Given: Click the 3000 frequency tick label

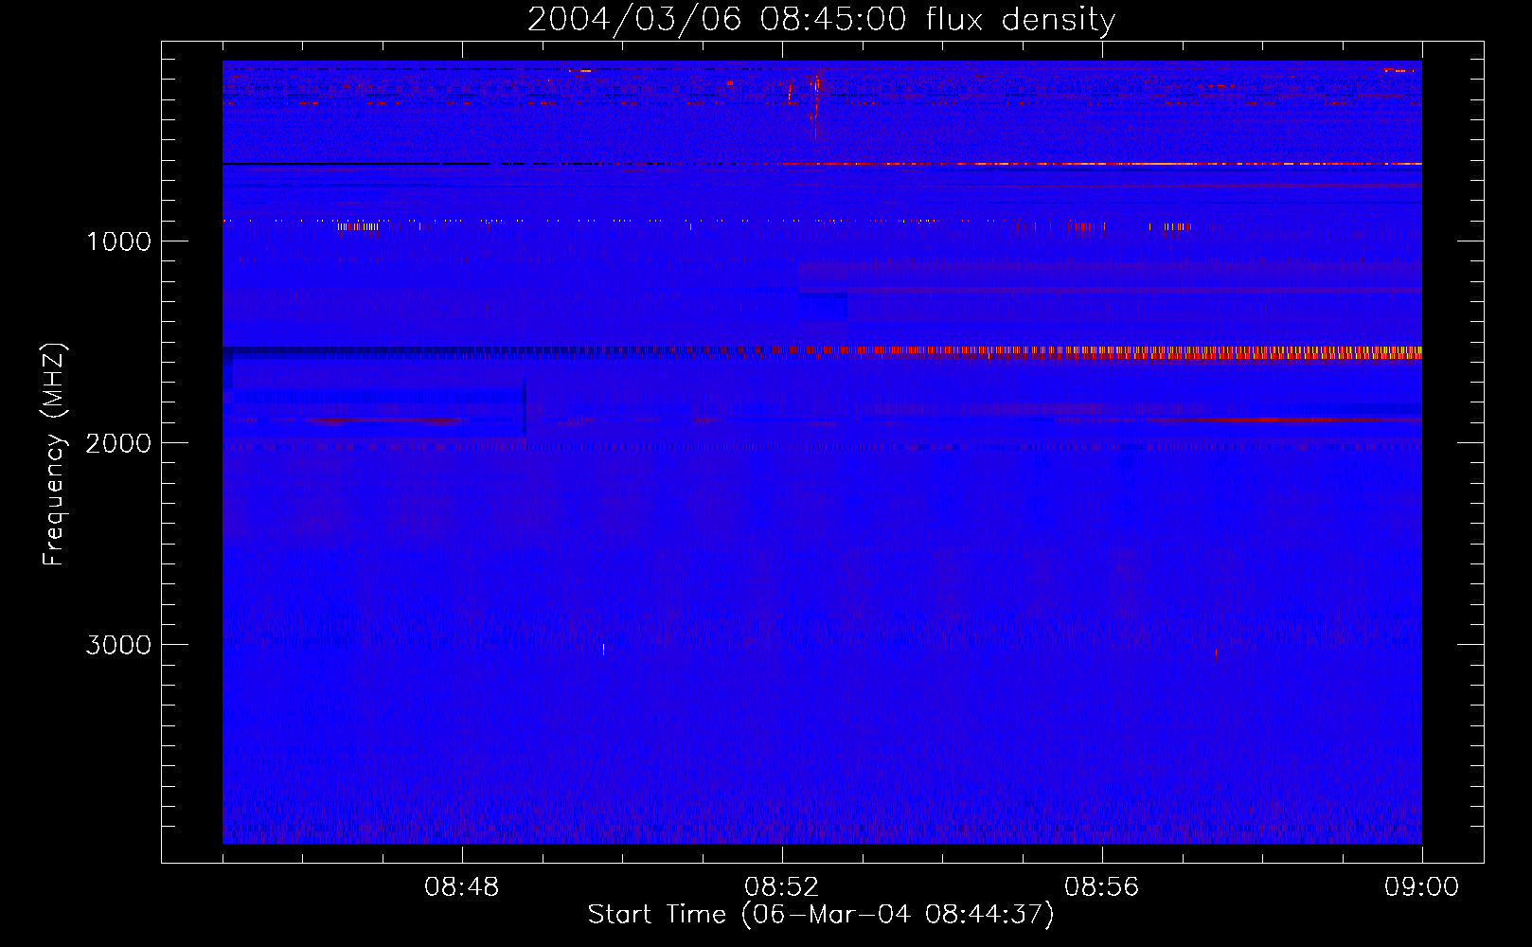Looking at the screenshot, I should pos(118,645).
